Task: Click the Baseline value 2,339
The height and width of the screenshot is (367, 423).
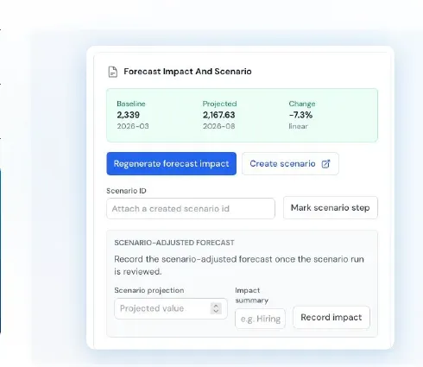Action: tap(129, 115)
